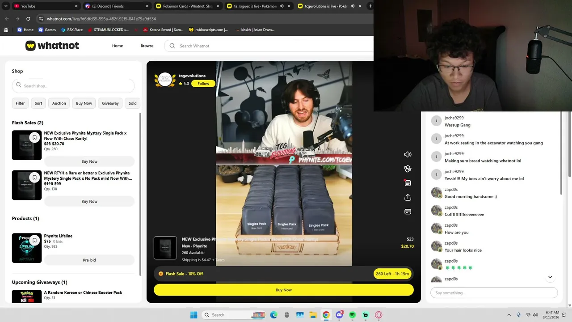The height and width of the screenshot is (322, 572).
Task: Click the yellow Buy Now bar under the stream
Action: (x=284, y=290)
